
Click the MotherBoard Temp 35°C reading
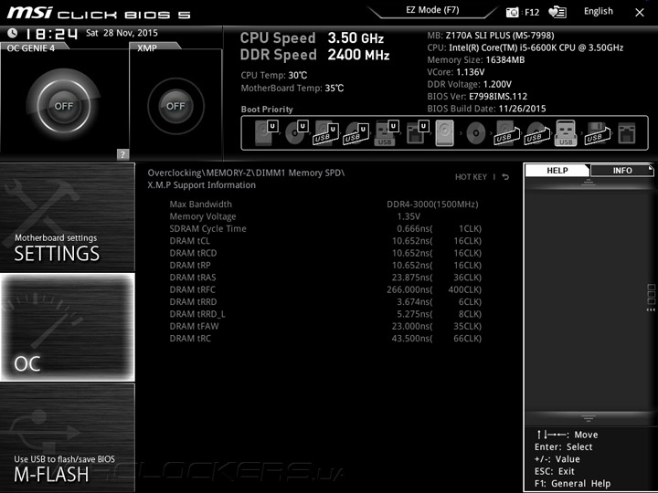[x=292, y=88]
